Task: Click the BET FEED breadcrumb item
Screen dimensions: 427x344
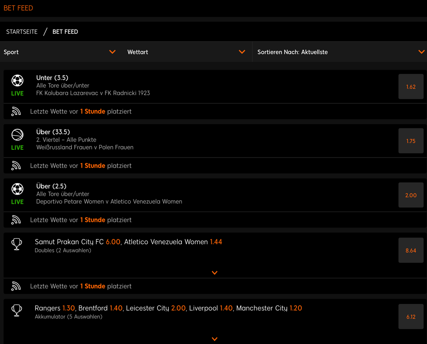Action: click(65, 32)
